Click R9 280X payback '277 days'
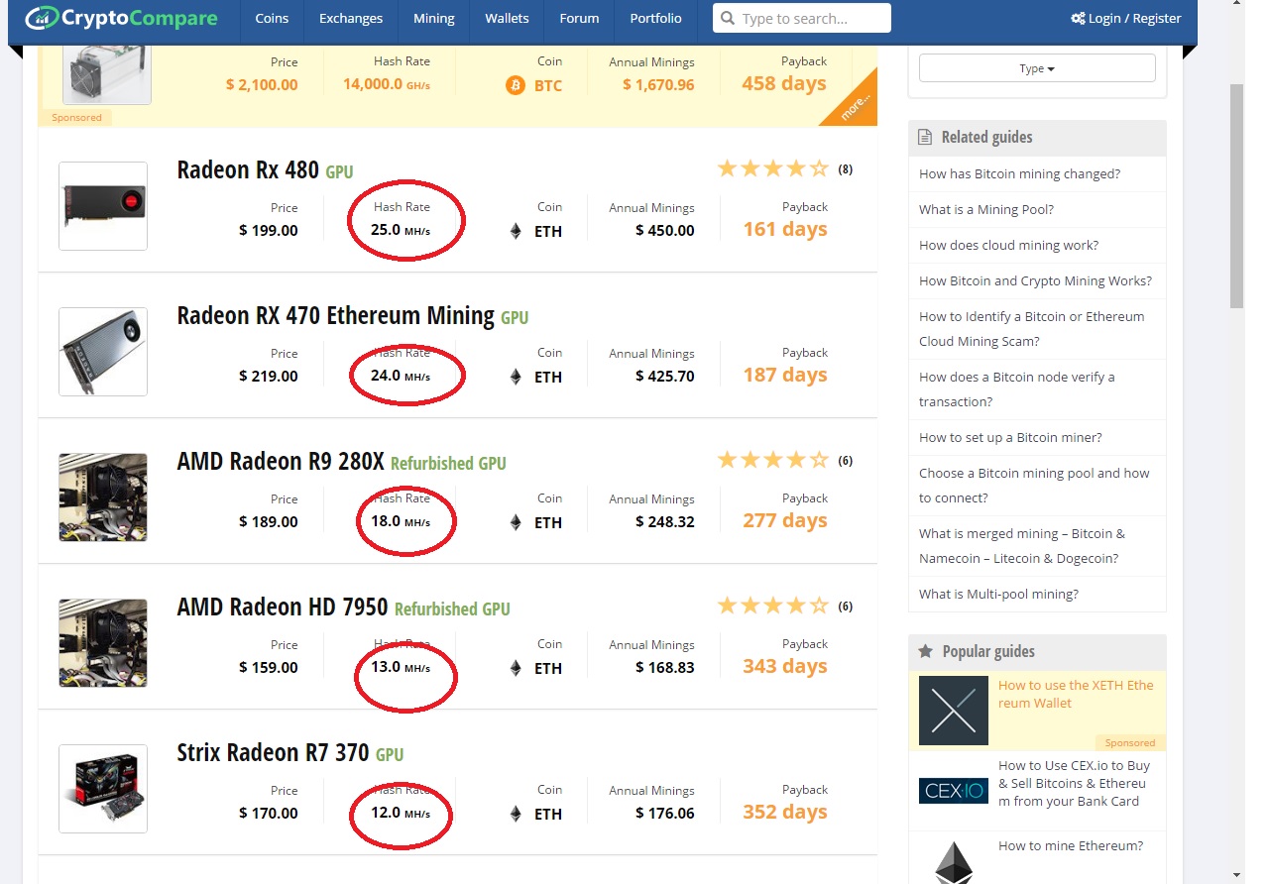The height and width of the screenshot is (884, 1269). pyautogui.click(x=785, y=520)
